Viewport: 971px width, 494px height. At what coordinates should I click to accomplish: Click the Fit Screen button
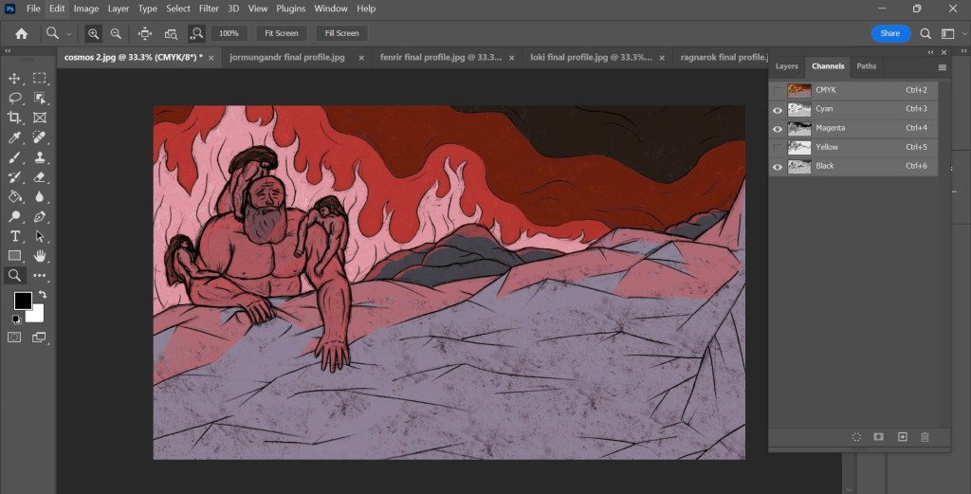click(x=281, y=33)
